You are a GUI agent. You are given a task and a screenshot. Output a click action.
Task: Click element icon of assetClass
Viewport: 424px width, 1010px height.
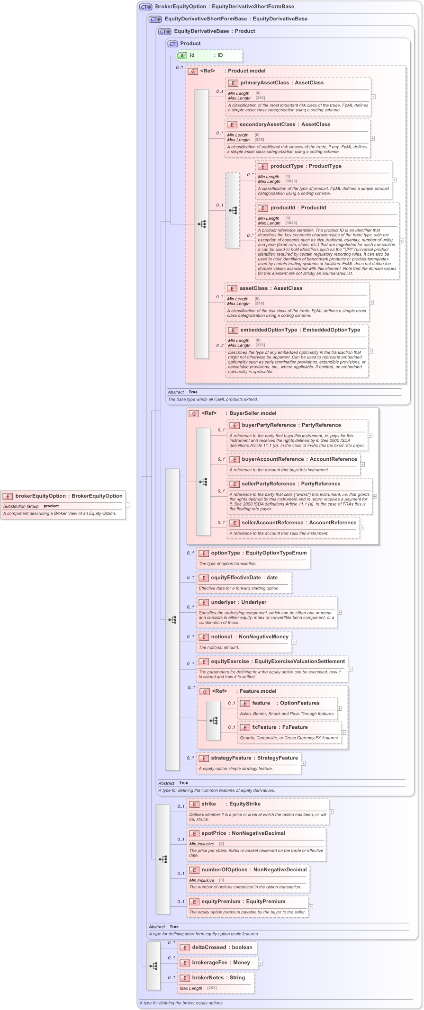click(232, 288)
